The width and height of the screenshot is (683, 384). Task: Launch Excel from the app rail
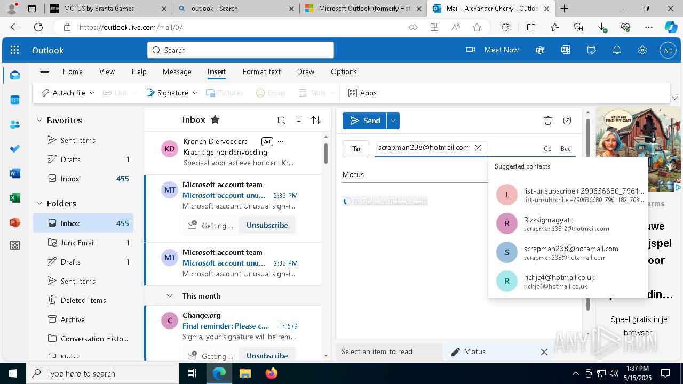click(x=15, y=198)
